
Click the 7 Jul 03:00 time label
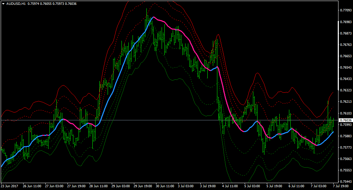tap(318, 186)
